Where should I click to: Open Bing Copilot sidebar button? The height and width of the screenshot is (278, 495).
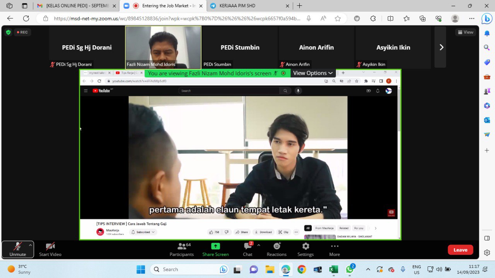coord(487,19)
